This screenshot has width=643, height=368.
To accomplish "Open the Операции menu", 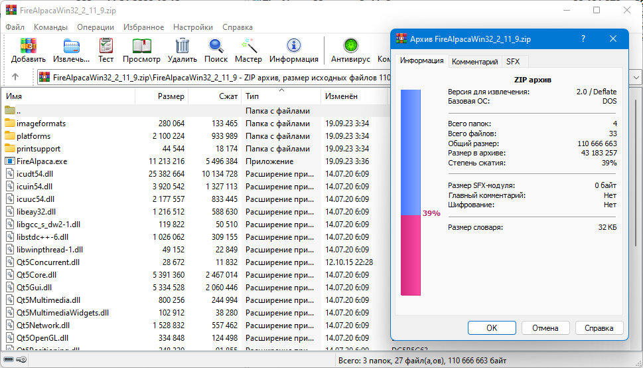I will 95,27.
